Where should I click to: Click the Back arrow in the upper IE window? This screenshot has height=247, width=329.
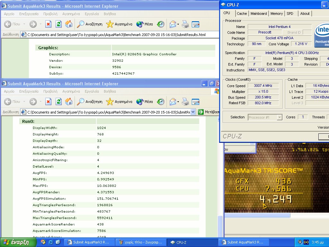8,24
